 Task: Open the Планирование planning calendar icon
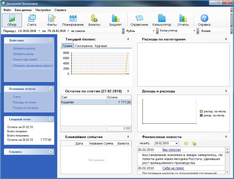pos(73,20)
